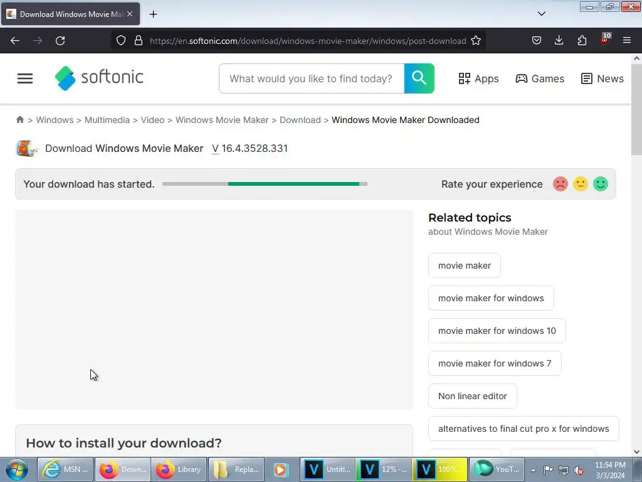Bookmark this page with the star icon
Image resolution: width=642 pixels, height=482 pixels.
click(x=476, y=41)
